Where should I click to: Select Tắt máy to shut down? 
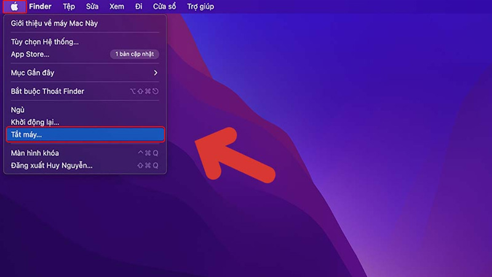[85, 134]
